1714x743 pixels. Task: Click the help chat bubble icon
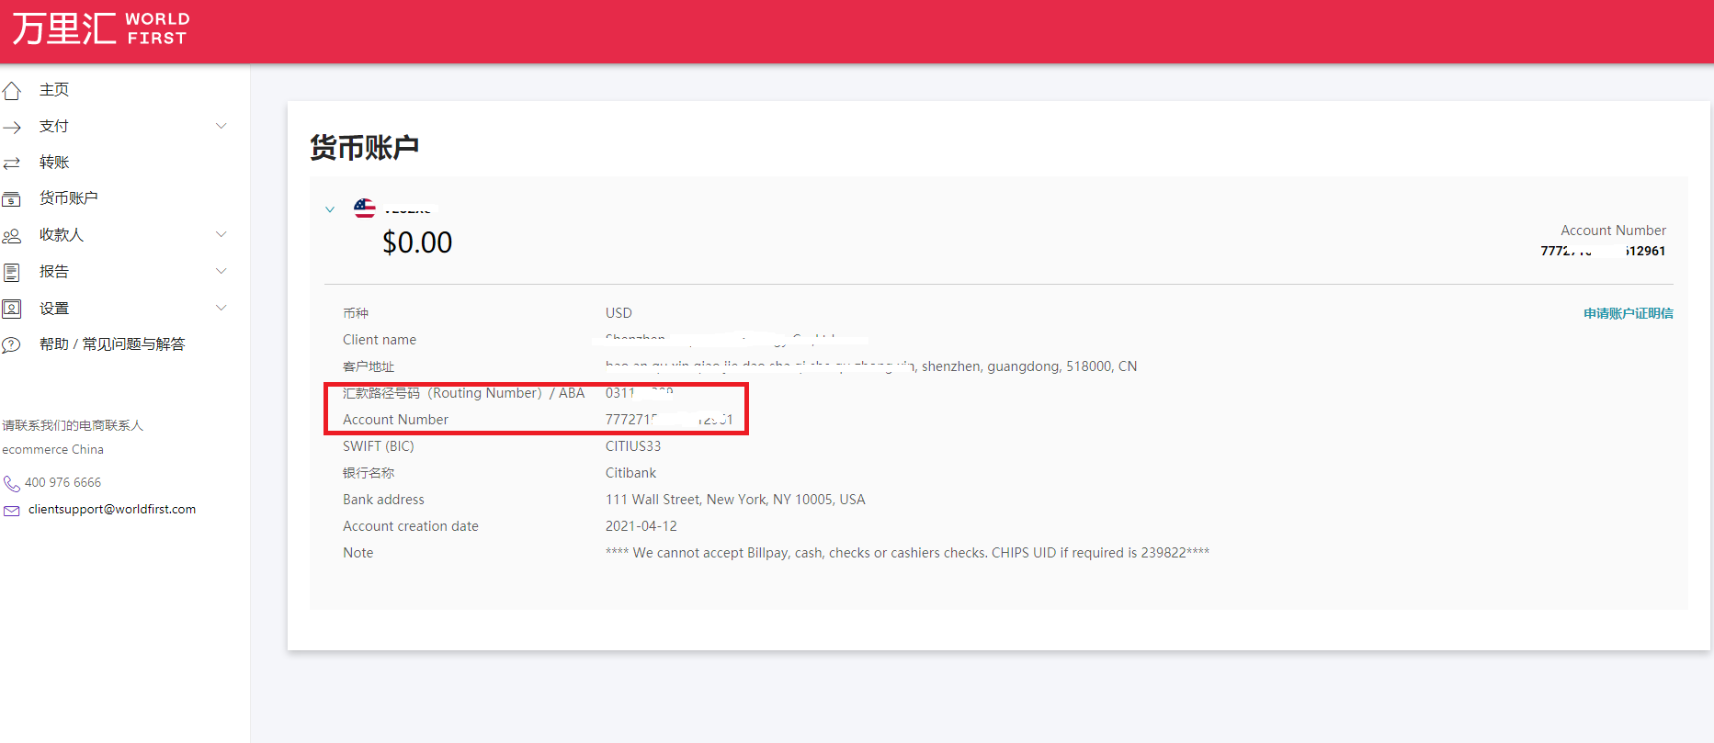point(12,345)
